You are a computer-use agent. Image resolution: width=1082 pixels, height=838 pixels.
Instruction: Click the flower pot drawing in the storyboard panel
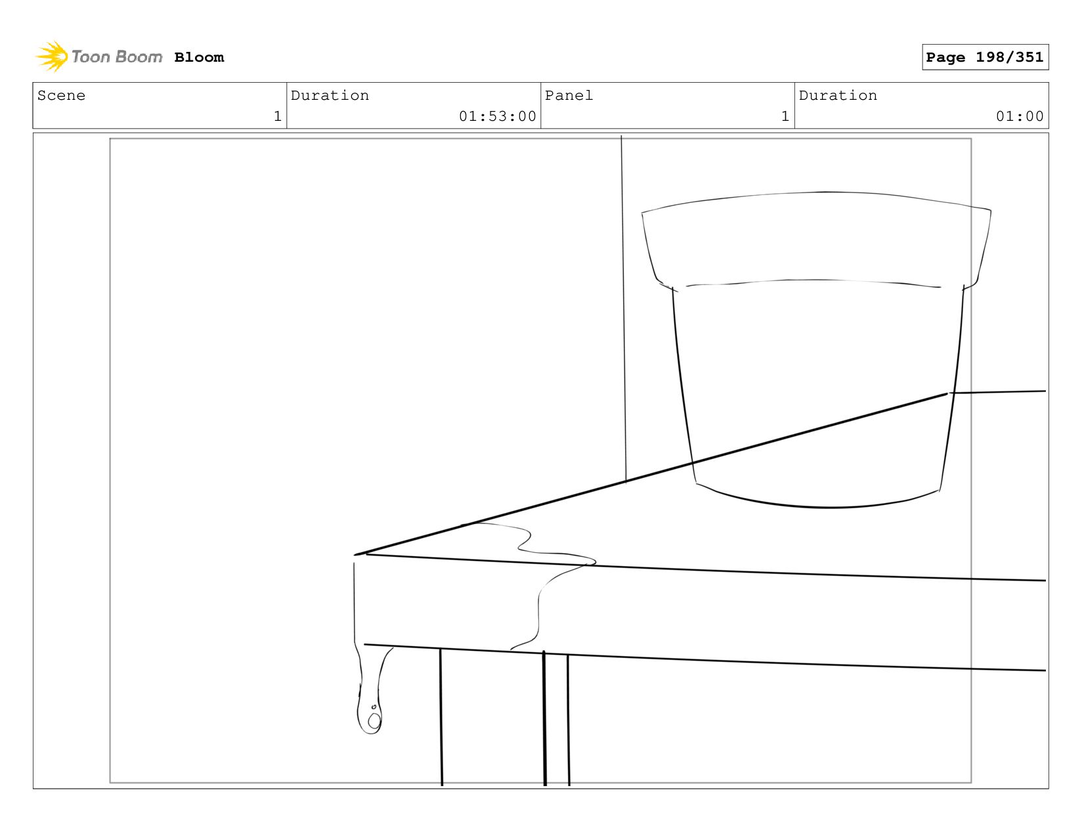(x=816, y=349)
